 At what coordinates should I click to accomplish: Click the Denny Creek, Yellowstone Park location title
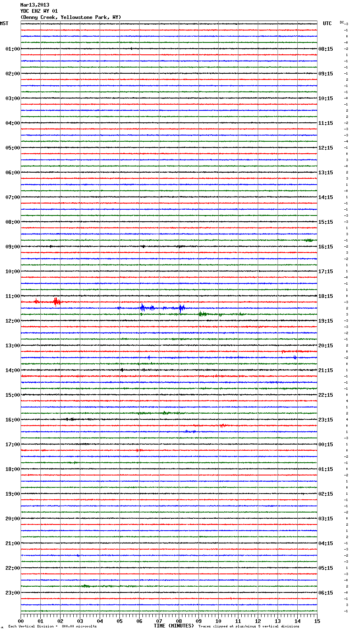pos(71,17)
